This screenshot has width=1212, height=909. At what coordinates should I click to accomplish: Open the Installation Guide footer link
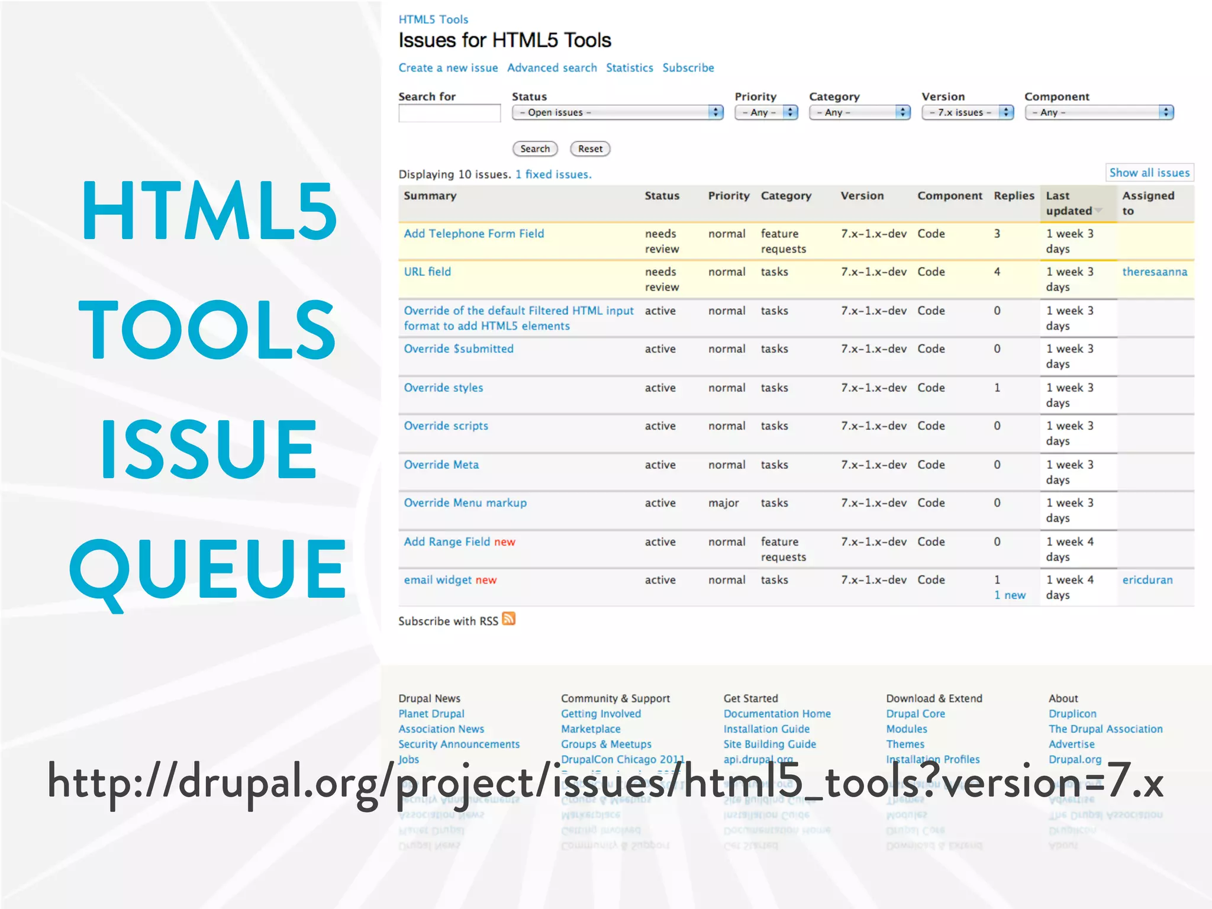[766, 730]
